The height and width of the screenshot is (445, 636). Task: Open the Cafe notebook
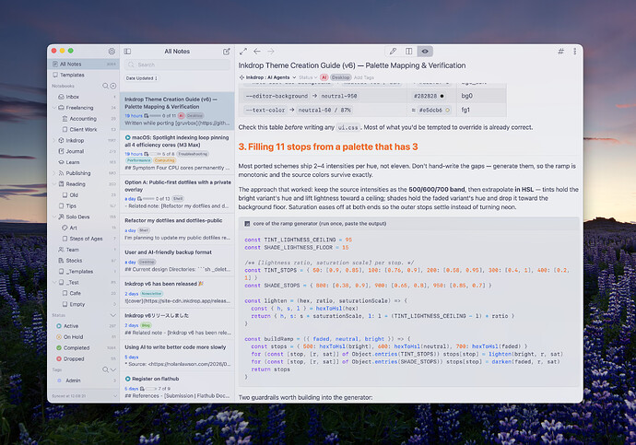(x=84, y=293)
